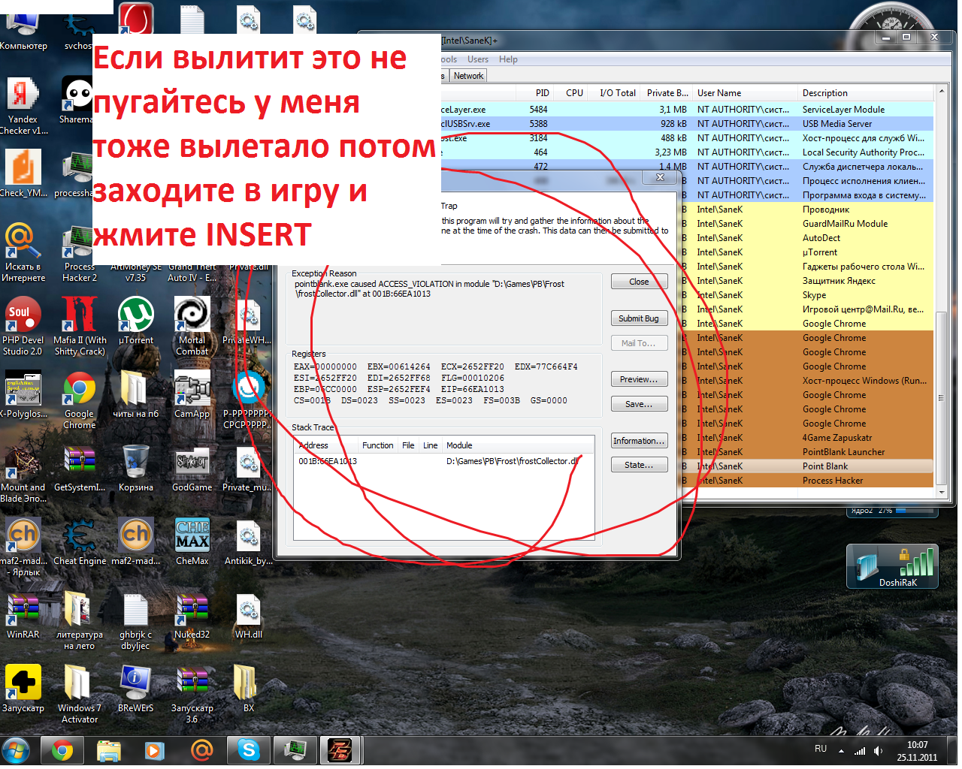Click taskbar clock showing 10:07
This screenshot has height=769, width=962.
pyautogui.click(x=917, y=752)
